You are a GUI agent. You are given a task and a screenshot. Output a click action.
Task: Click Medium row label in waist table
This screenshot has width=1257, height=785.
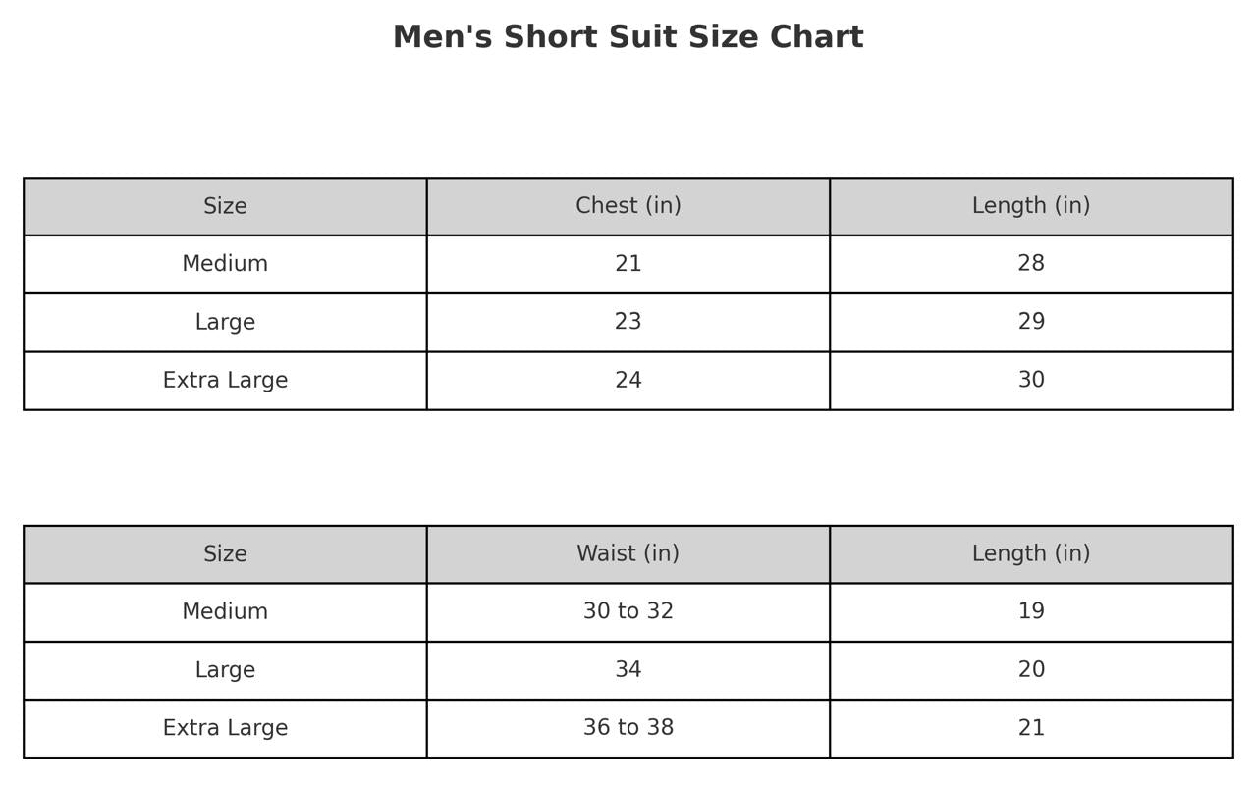click(225, 611)
